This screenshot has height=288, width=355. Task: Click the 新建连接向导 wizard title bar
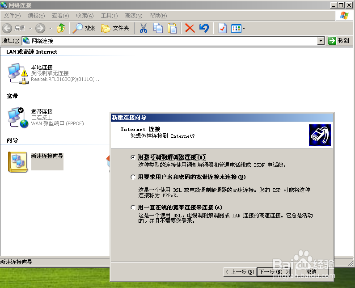click(222, 117)
